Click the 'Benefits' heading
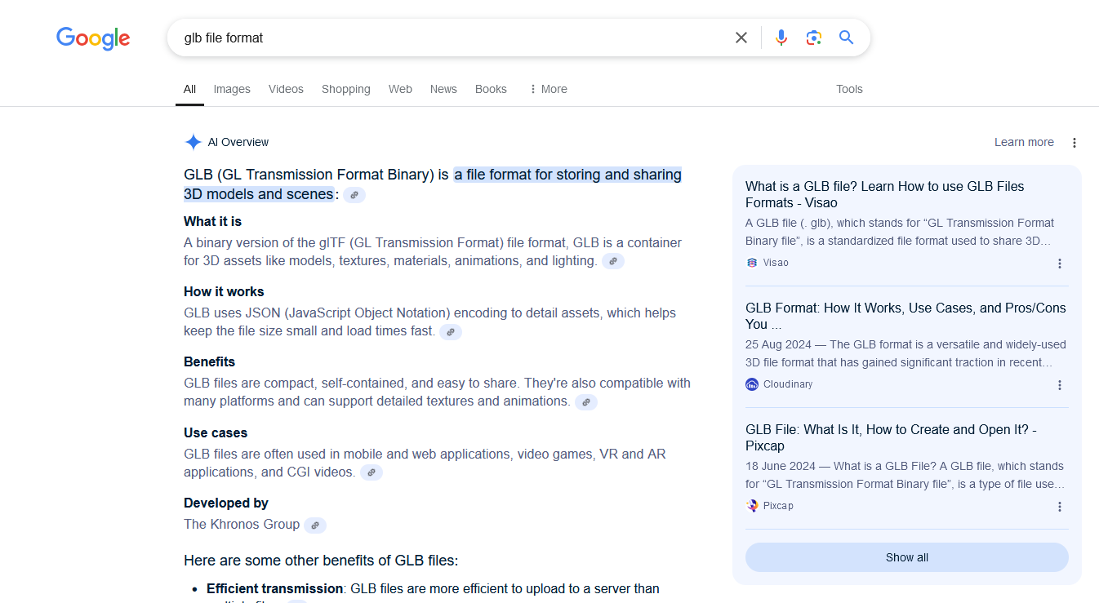 click(x=209, y=362)
